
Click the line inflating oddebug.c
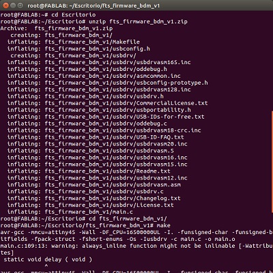coord(87,124)
